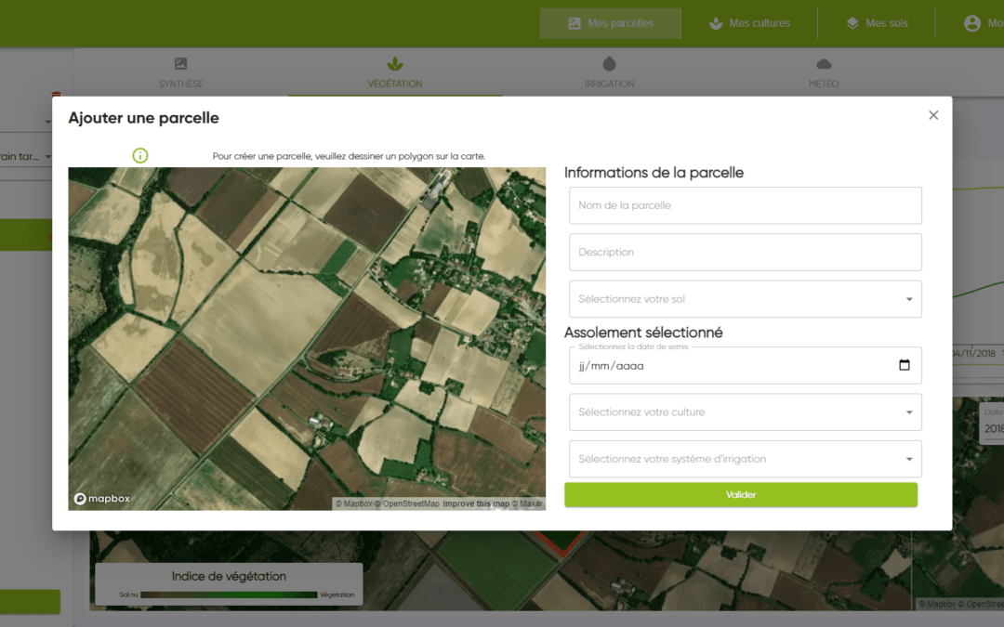
Task: Click the Mes parcelles image icon
Action: [x=575, y=23]
